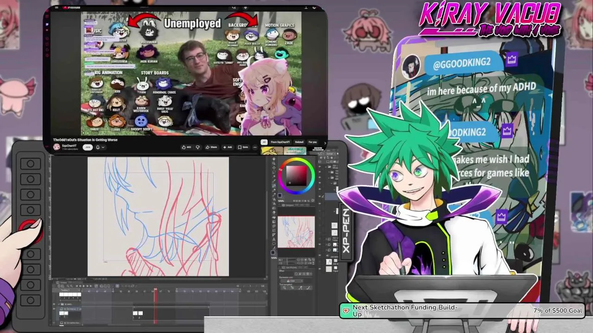Click the Next Sketchathon Funding goal title

pyautogui.click(x=405, y=310)
